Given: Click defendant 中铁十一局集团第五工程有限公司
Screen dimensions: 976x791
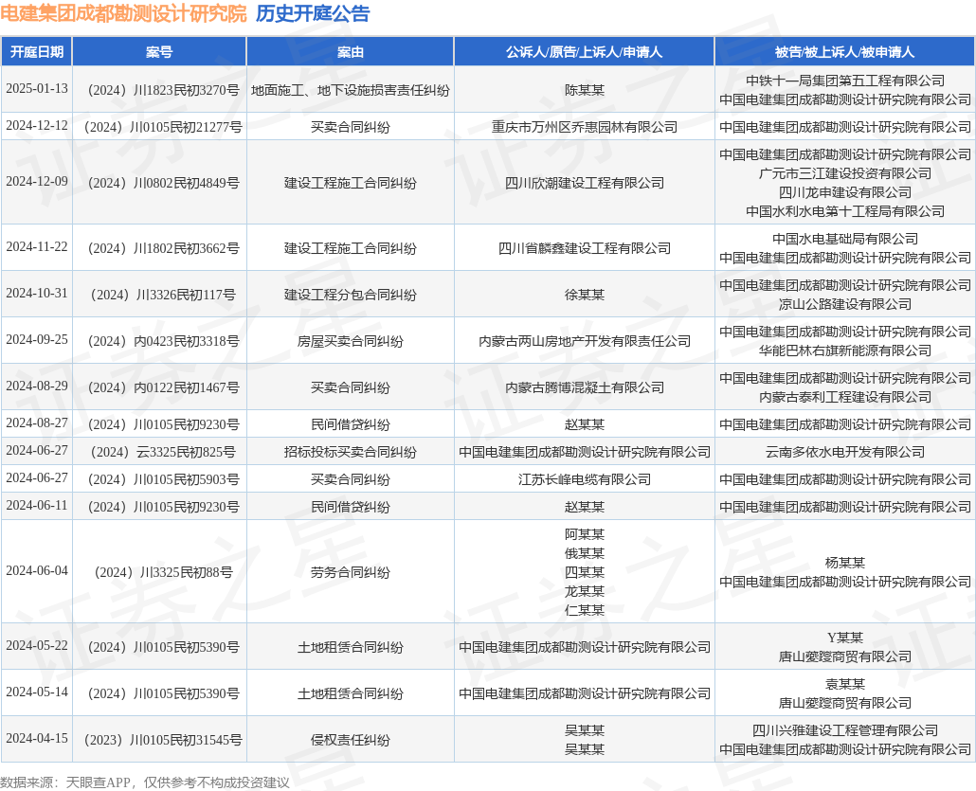Looking at the screenshot, I should point(844,81).
